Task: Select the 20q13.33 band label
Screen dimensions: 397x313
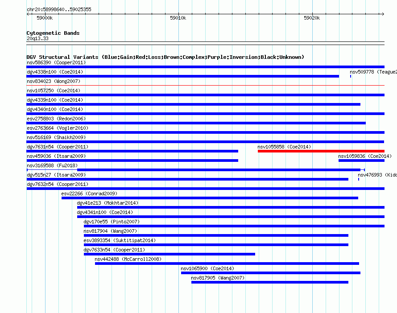Action: (37, 38)
